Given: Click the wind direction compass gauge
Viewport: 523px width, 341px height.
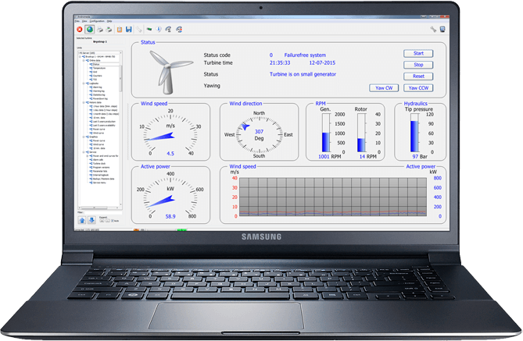Looking at the screenshot, I should coord(259,134).
